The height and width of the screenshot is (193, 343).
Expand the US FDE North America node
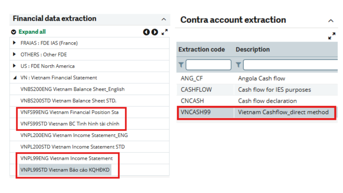point(14,66)
